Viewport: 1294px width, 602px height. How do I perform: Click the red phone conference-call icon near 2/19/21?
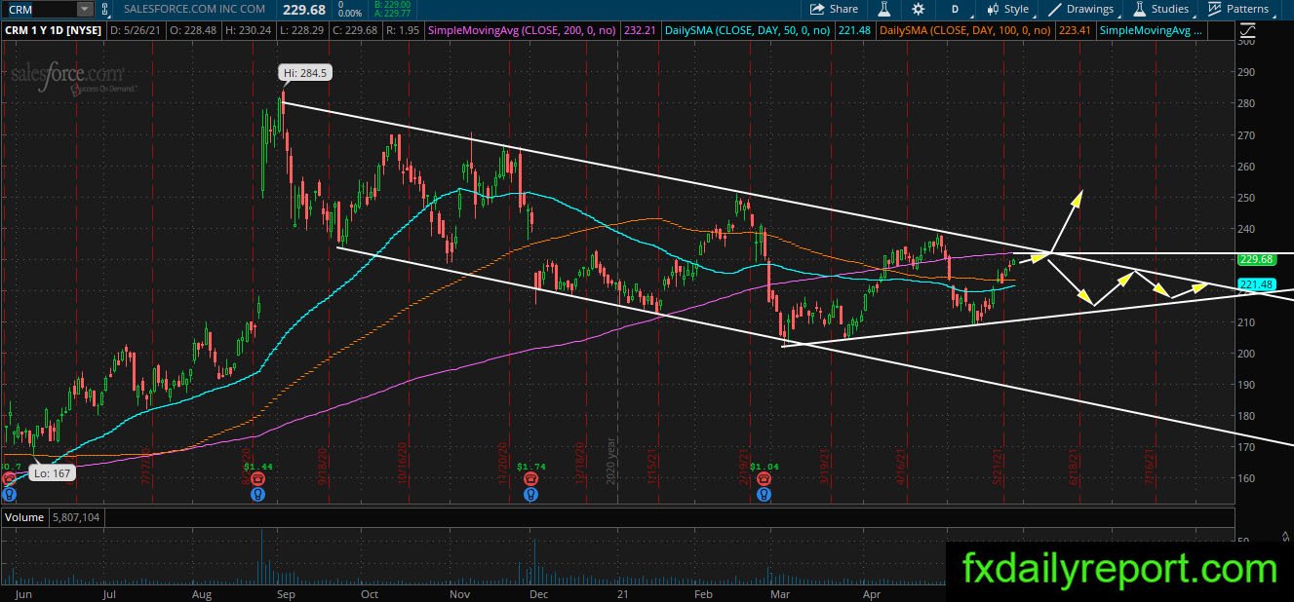767,481
